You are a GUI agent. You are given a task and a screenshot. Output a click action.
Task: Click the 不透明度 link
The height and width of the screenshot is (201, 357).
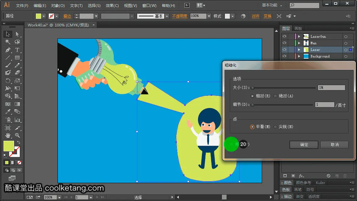pyautogui.click(x=180, y=16)
